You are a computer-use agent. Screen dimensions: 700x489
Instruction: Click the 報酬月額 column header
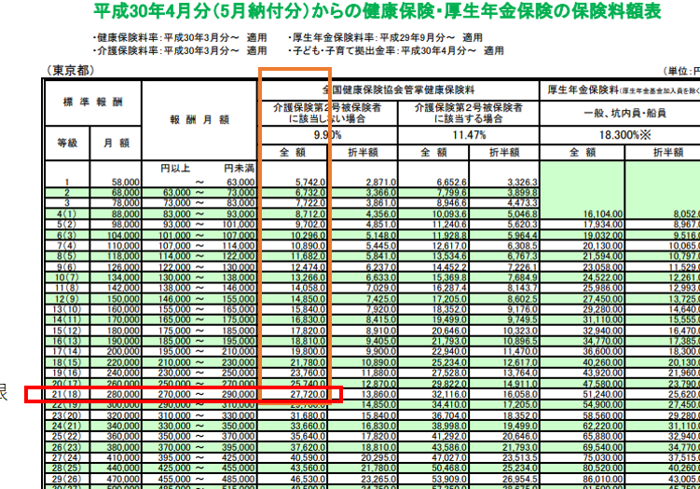point(199,119)
